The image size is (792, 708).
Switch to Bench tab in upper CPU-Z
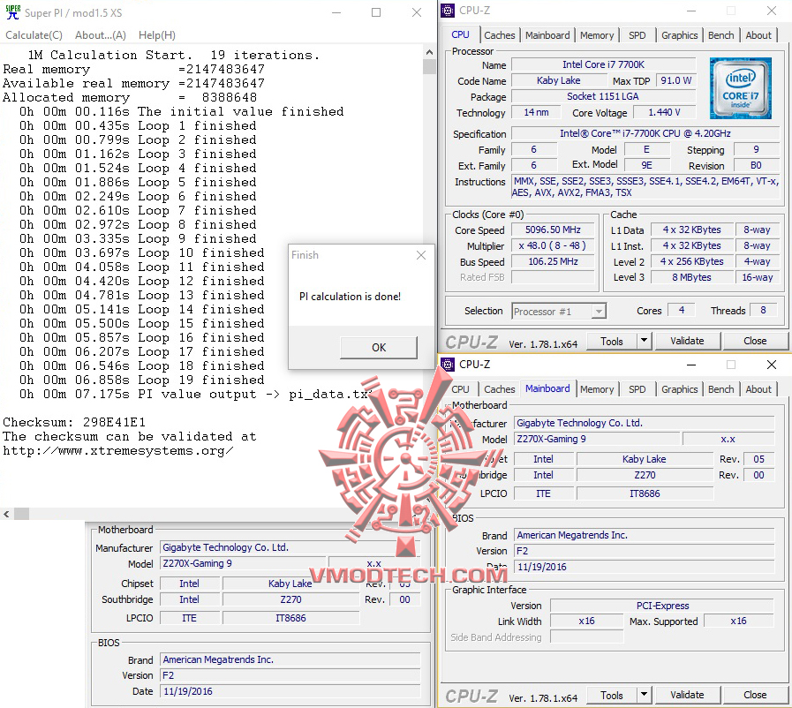tap(720, 35)
